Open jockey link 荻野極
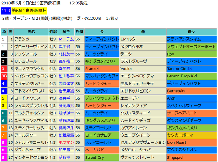Image resolution: width=218 pixels, height=162 pixels. tap(64, 157)
